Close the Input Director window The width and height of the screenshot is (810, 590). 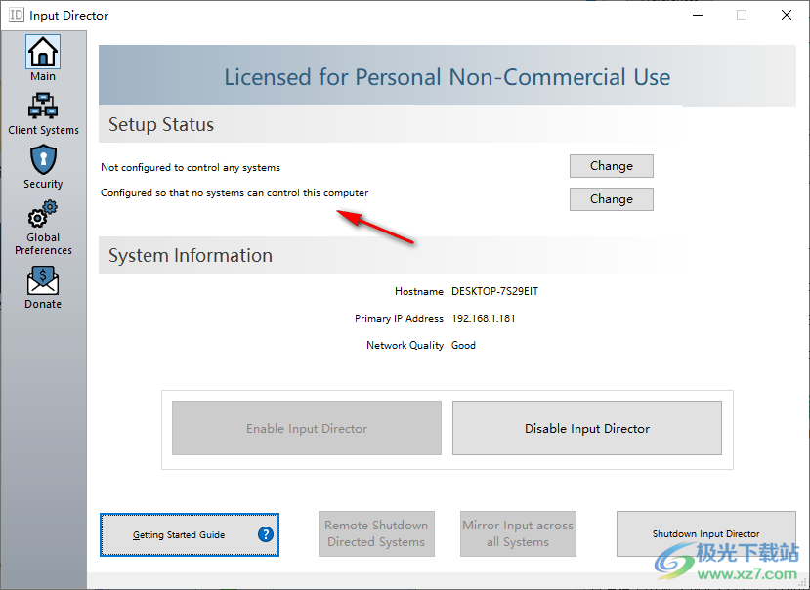point(787,15)
